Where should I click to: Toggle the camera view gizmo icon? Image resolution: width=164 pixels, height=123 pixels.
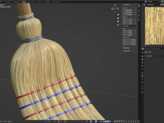pyautogui.click(x=118, y=22)
